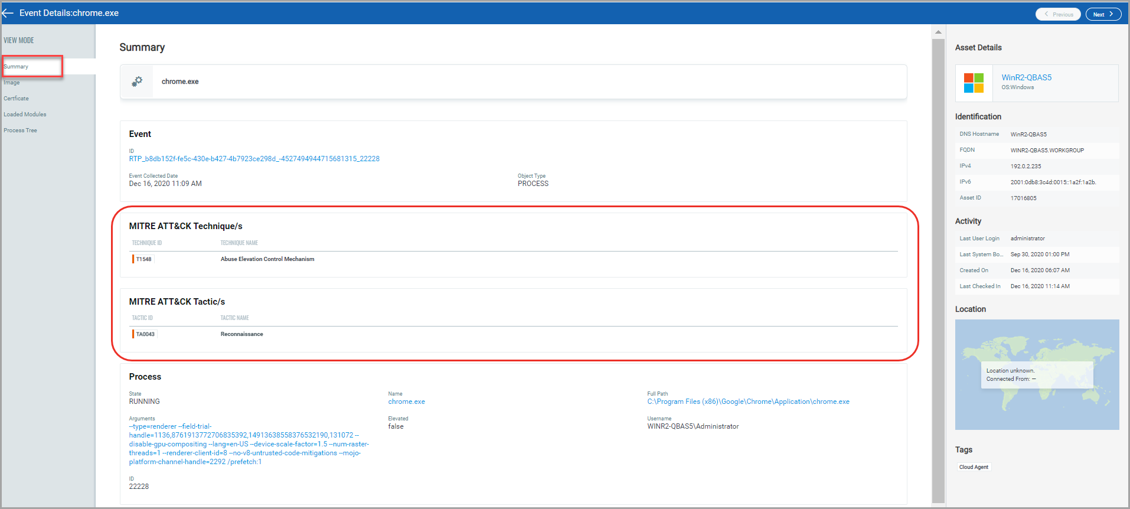Open the full path link to chrome.exe
The image size is (1130, 509).
[x=748, y=402]
